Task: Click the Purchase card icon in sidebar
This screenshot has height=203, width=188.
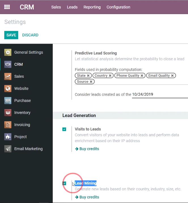Action: 8,101
